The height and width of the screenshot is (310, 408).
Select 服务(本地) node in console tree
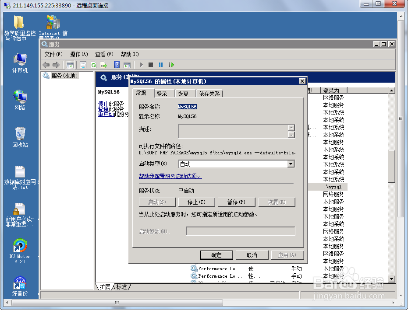(64, 76)
